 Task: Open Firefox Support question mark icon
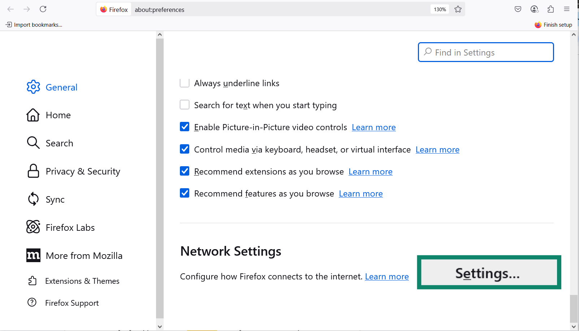[x=32, y=303]
